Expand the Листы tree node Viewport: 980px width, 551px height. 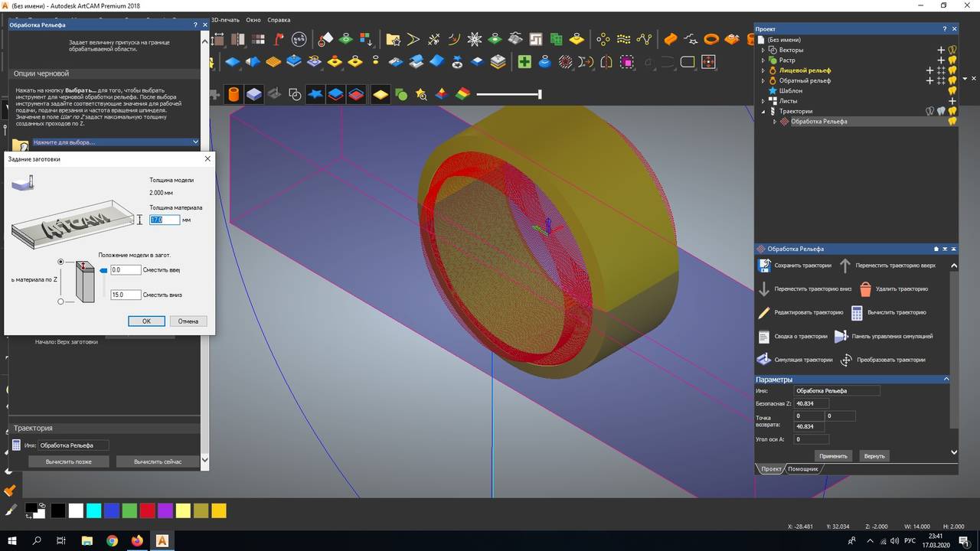pos(763,101)
